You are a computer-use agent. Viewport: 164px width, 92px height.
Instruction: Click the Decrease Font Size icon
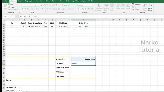44,5
